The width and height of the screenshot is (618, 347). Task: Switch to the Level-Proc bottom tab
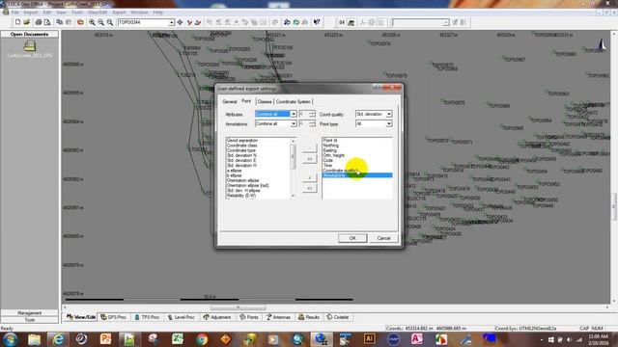181,317
